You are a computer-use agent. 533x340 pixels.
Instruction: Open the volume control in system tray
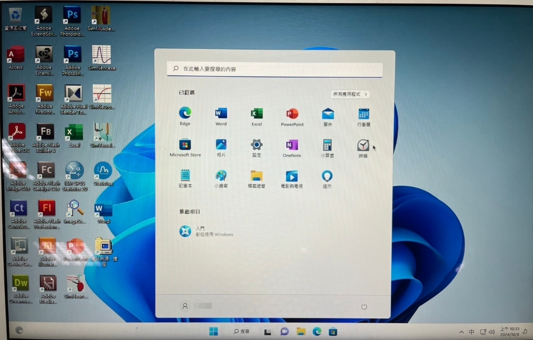point(492,332)
